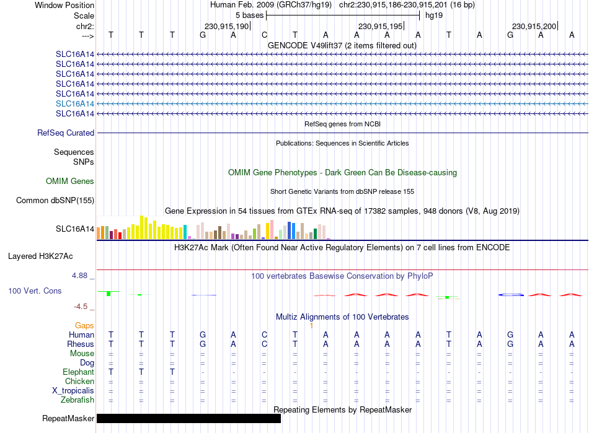Click the light-blue SLC16A14 transcript label
Screen dimensions: 589x433
[x=75, y=103]
